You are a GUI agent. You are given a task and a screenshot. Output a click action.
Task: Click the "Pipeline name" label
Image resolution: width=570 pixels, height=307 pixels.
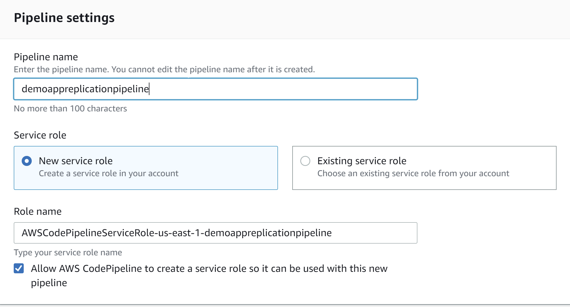coord(46,57)
